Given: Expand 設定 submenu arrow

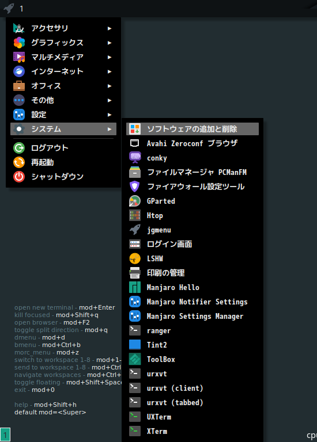Looking at the screenshot, I should (x=110, y=115).
